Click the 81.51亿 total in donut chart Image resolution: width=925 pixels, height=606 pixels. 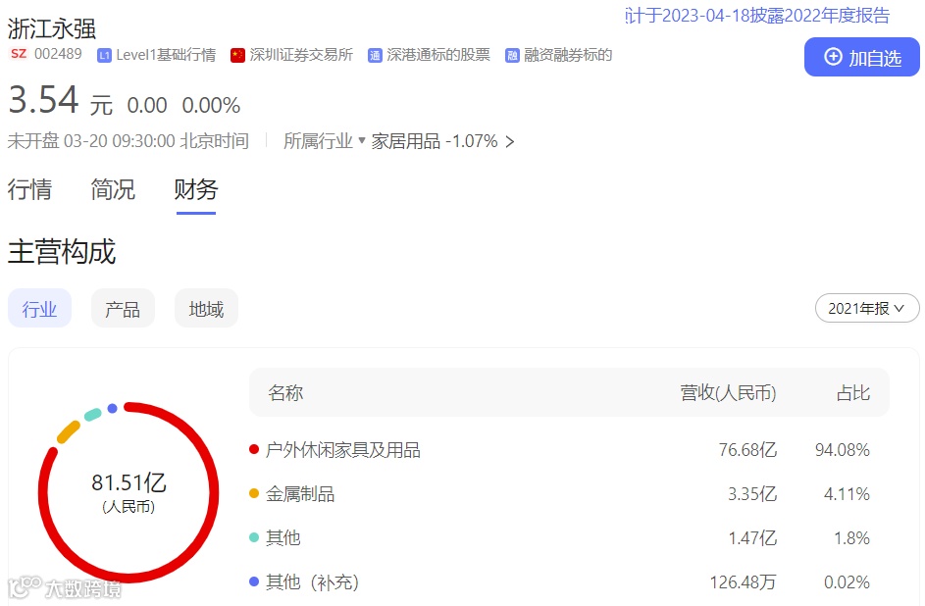[x=128, y=482]
